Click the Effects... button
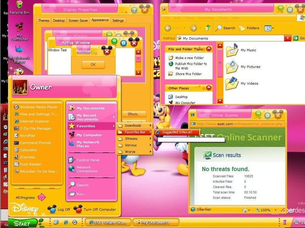The image size is (305, 228). [134, 114]
